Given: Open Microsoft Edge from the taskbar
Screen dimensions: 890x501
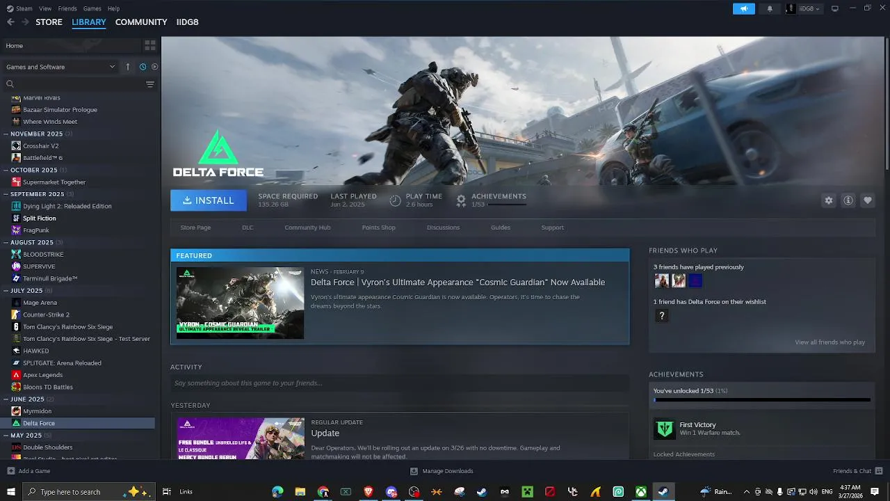Looking at the screenshot, I should pyautogui.click(x=277, y=491).
